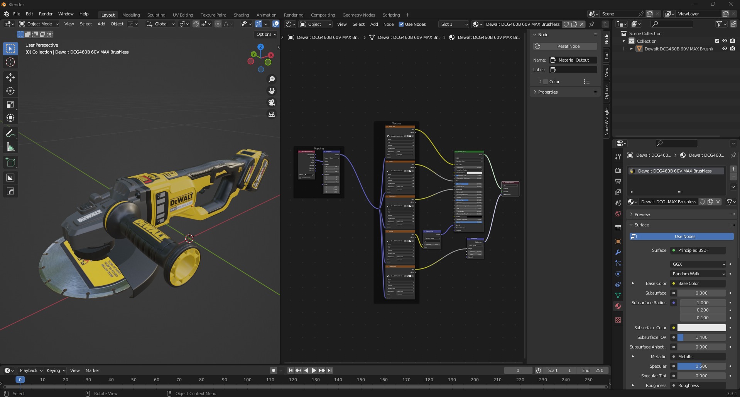Open the Output properties tab
This screenshot has height=397, width=740.
pyautogui.click(x=618, y=181)
